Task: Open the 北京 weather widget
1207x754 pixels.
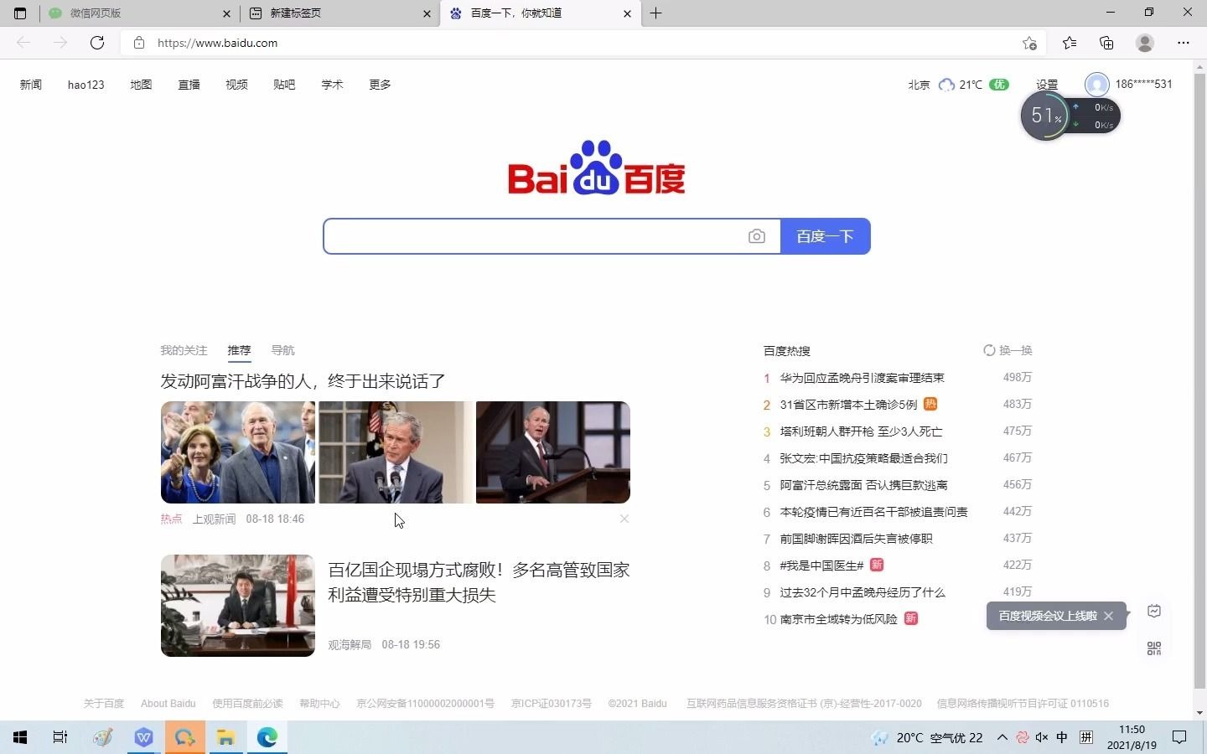Action: [x=958, y=85]
